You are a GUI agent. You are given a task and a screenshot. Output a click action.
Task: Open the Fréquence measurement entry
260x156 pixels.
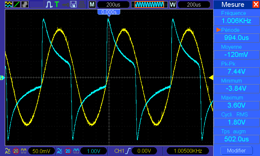click(236, 17)
